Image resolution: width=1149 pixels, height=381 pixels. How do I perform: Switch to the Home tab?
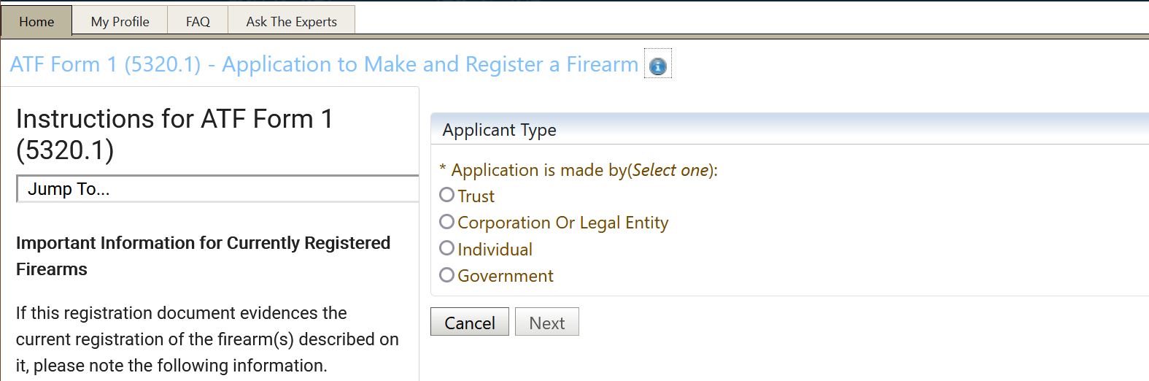pos(36,21)
